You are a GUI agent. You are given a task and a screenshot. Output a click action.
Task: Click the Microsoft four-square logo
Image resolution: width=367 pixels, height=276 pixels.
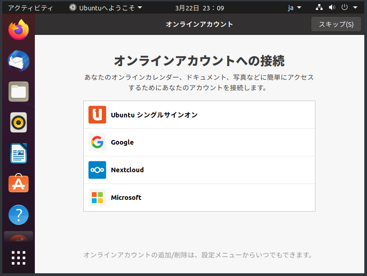[x=97, y=198]
